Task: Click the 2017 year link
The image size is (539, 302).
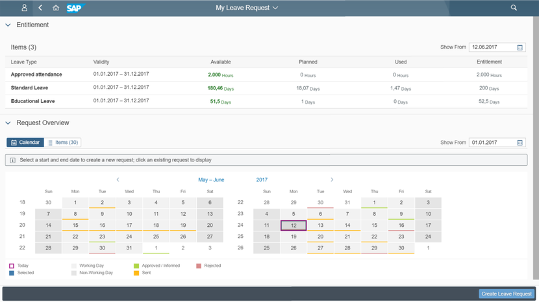Action: [262, 180]
